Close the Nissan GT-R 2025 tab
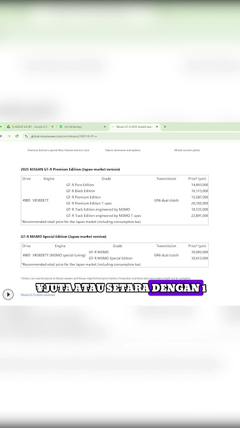This screenshot has width=240, height=428. (156, 127)
